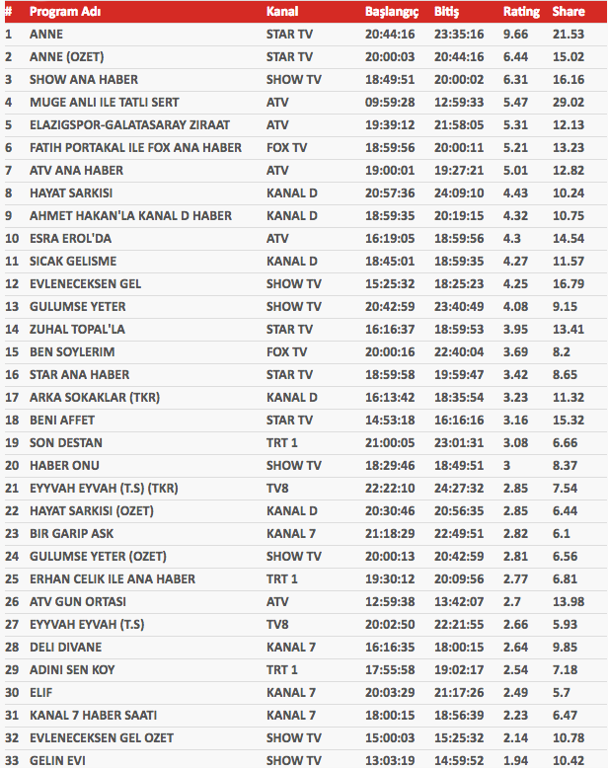This screenshot has height=768, width=608.
Task: Choose the ESRA EROL'DA row
Action: [73, 238]
